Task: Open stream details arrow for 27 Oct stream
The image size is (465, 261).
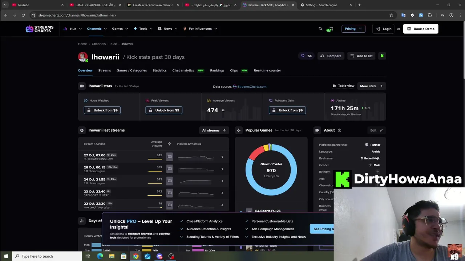Action: [222, 157]
